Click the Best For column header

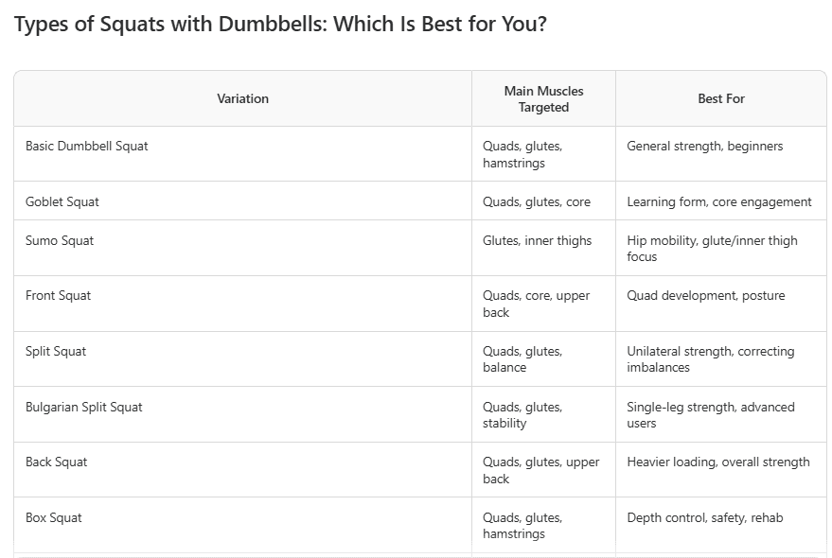pyautogui.click(x=721, y=98)
